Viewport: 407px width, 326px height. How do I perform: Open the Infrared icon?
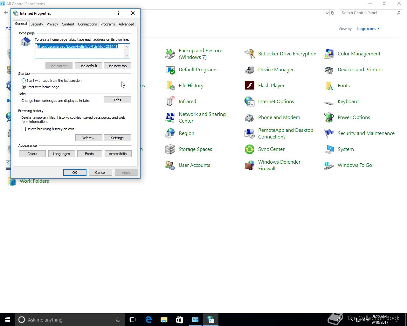click(170, 102)
